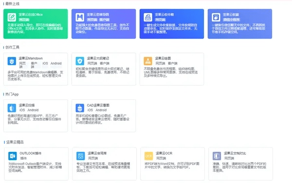The image size is (292, 183).
Task: Click the 热门App section heading
Action: [12, 94]
